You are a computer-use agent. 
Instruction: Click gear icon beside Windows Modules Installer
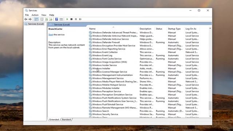click(x=90, y=88)
